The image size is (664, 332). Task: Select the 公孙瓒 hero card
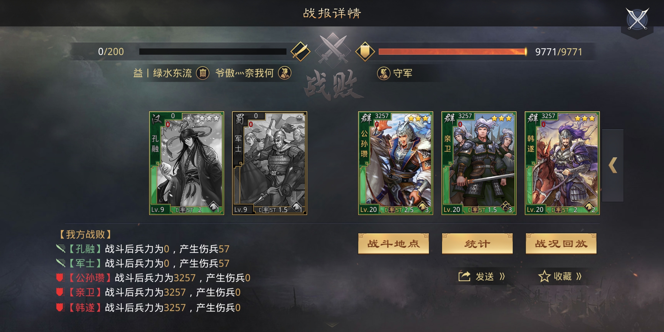click(396, 163)
